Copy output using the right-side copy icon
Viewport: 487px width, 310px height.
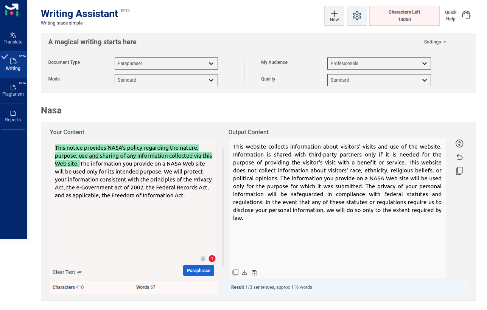click(x=459, y=170)
